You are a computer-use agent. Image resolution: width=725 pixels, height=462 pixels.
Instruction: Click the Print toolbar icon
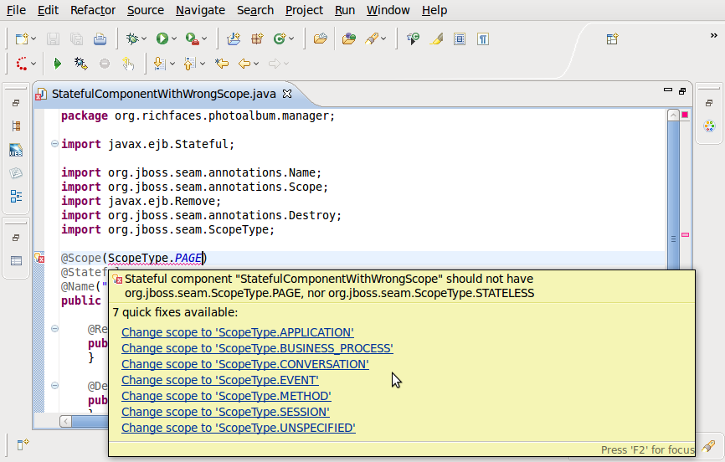click(100, 38)
